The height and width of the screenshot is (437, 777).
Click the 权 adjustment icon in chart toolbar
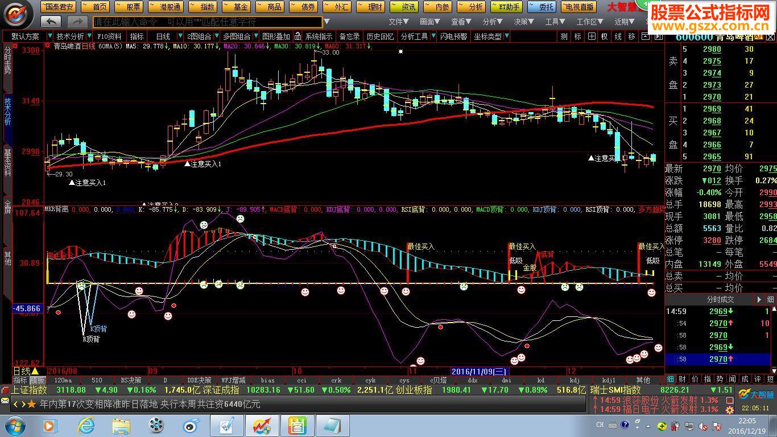[x=604, y=36]
